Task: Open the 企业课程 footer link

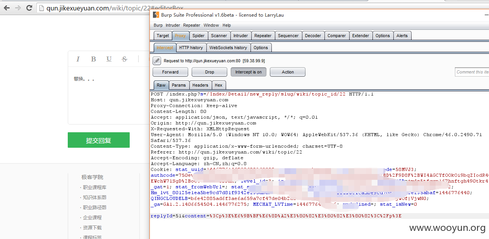Action: pos(92,217)
